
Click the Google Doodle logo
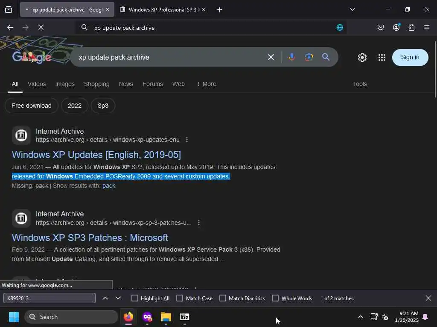point(32,57)
